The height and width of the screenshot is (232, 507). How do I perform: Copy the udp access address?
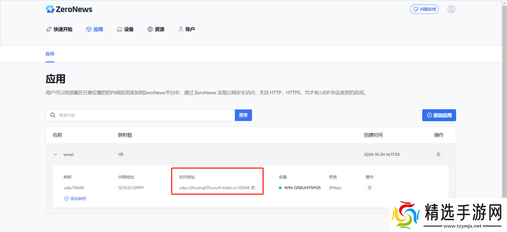click(x=253, y=188)
